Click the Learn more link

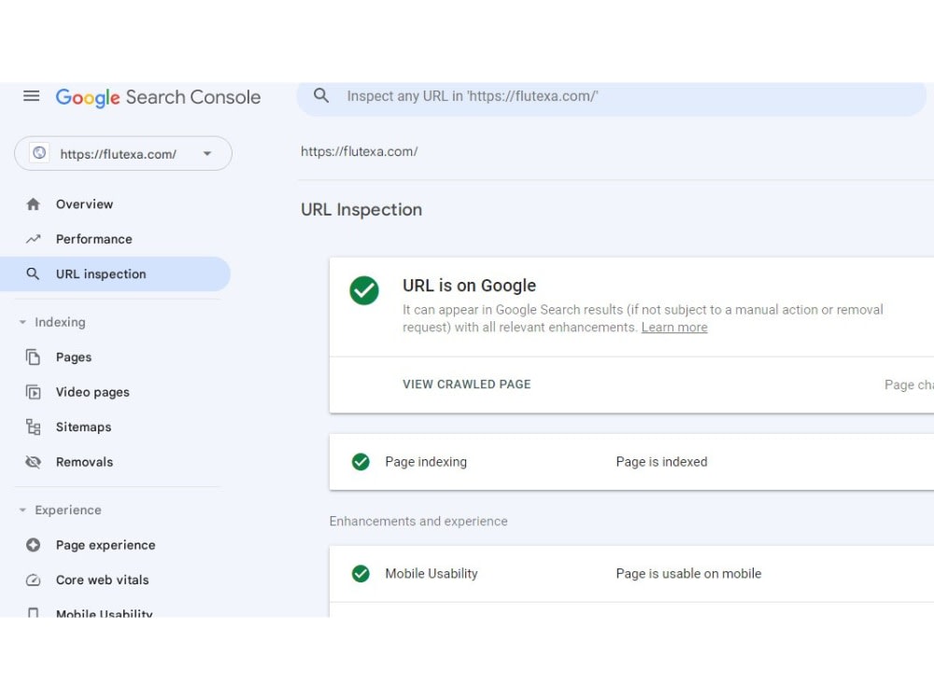[674, 328]
